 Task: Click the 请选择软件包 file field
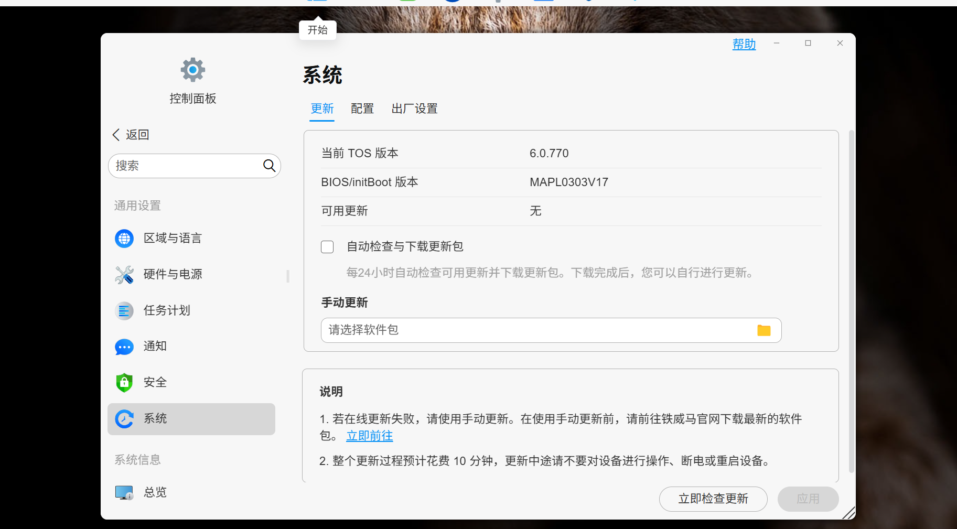click(551, 330)
